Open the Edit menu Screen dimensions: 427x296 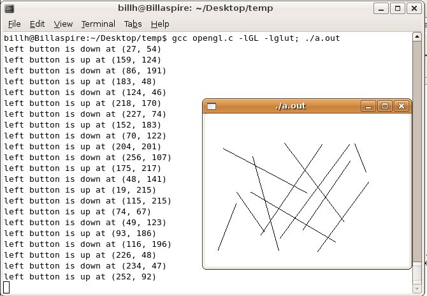click(38, 24)
